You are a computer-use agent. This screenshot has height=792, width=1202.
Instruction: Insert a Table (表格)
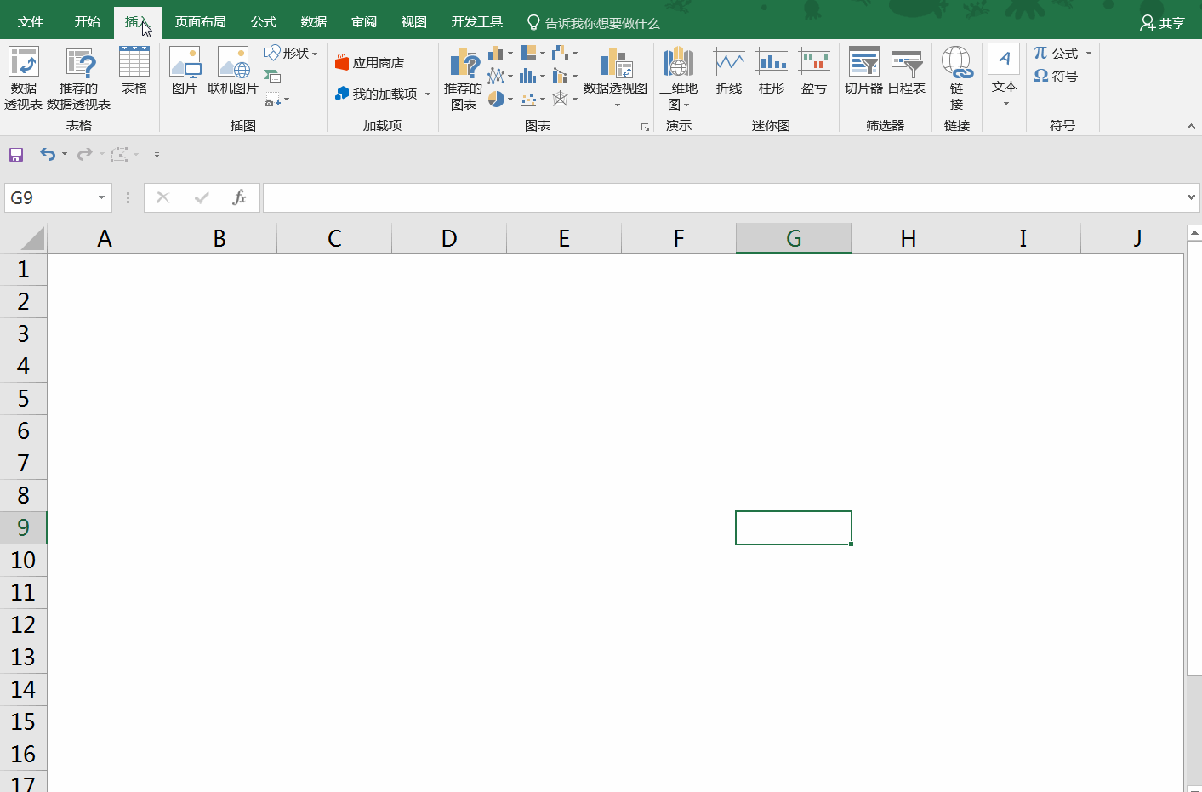click(134, 71)
